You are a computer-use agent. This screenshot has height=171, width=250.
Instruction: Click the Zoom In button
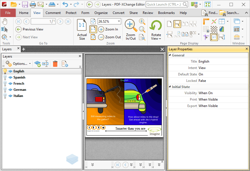point(108,29)
